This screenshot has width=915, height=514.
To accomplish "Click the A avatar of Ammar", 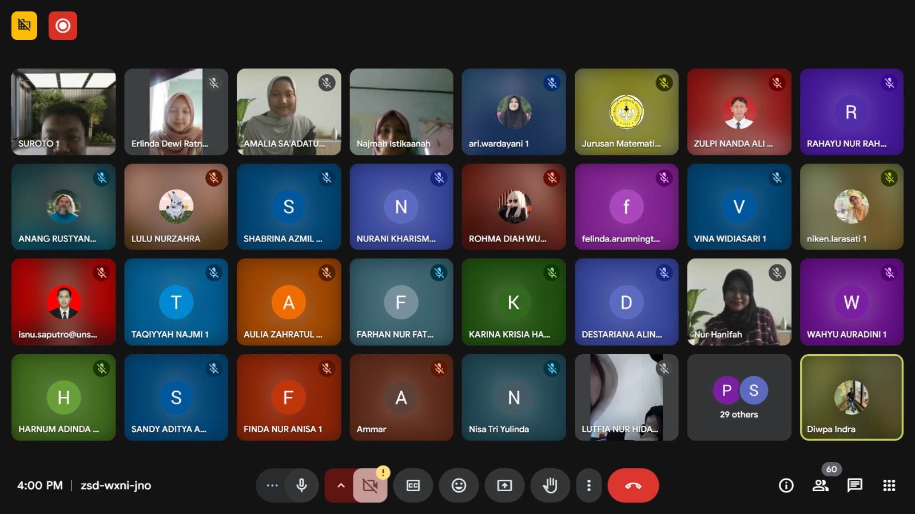I will 401,397.
